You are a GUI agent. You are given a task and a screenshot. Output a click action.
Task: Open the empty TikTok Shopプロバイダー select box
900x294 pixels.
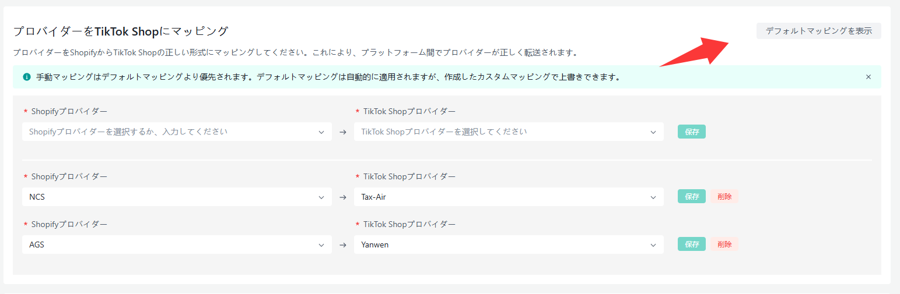pos(502,132)
